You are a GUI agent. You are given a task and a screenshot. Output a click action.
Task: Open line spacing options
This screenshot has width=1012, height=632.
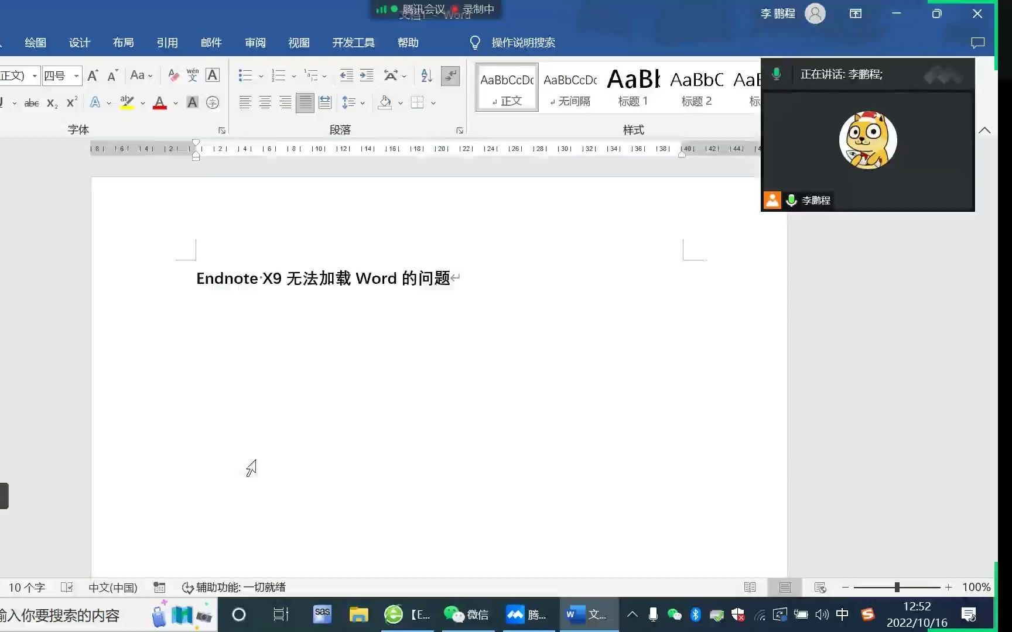349,103
